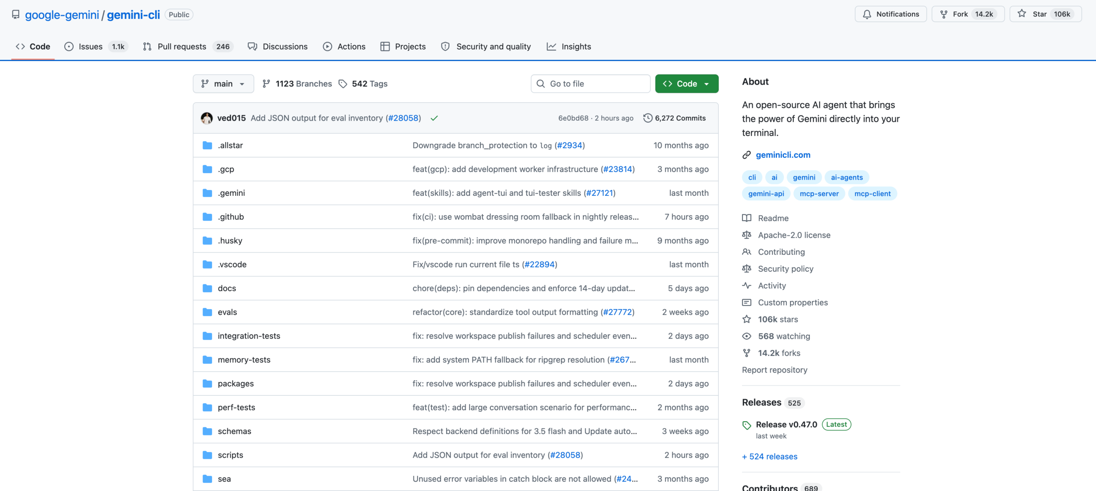This screenshot has height=491, width=1096.
Task: Open pull request #28058 in latest commit
Action: [x=403, y=118]
